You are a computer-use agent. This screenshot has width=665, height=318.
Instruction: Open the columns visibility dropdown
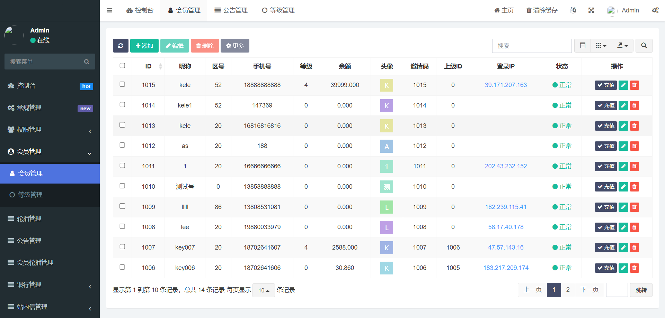(x=601, y=46)
